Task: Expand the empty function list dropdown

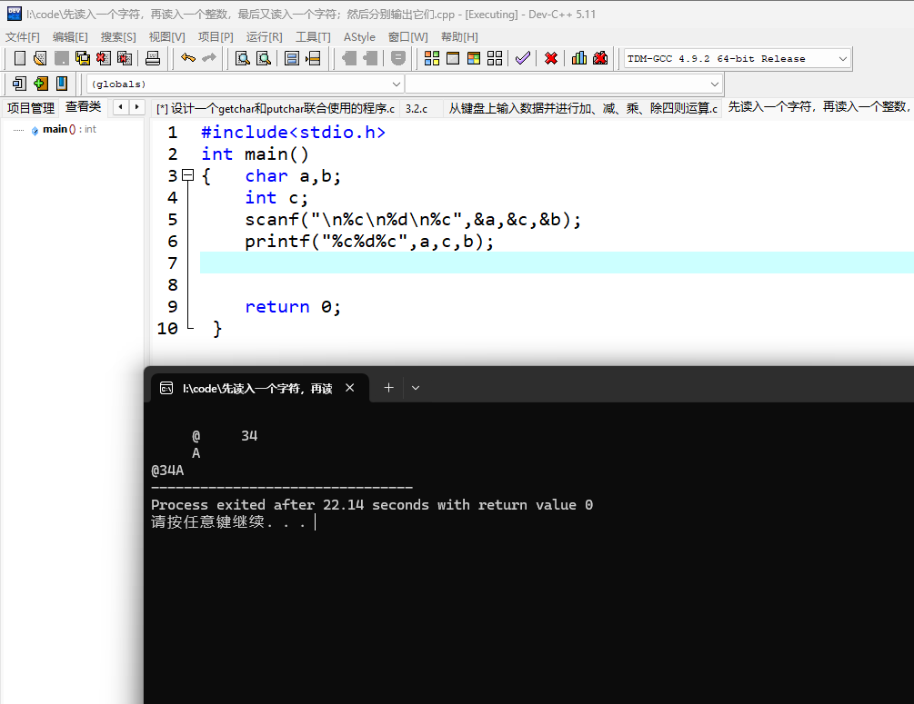Action: point(715,84)
